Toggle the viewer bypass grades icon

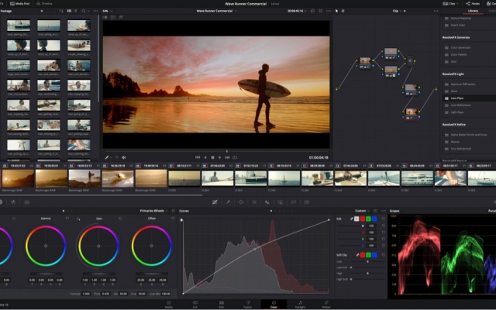pyautogui.click(x=312, y=11)
